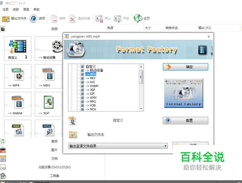Select the mobile device (移动设备) format tile
Screen dimensions: 242x183
tap(49, 49)
